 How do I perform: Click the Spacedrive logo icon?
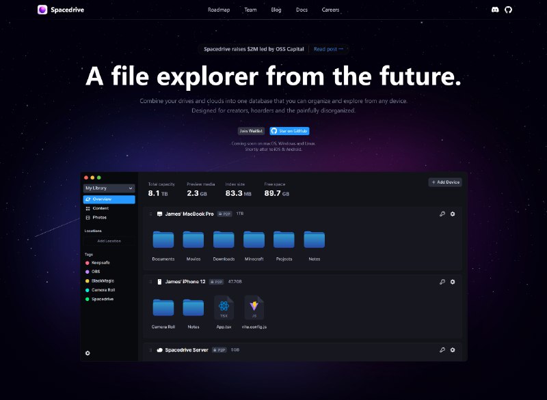click(42, 10)
